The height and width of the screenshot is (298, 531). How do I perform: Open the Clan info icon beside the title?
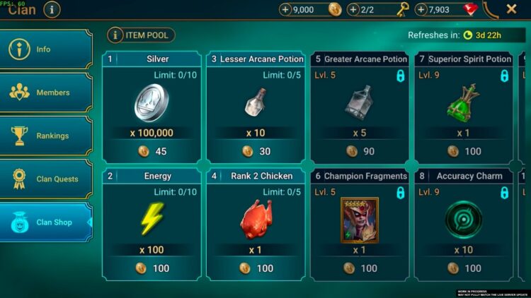[x=52, y=9]
